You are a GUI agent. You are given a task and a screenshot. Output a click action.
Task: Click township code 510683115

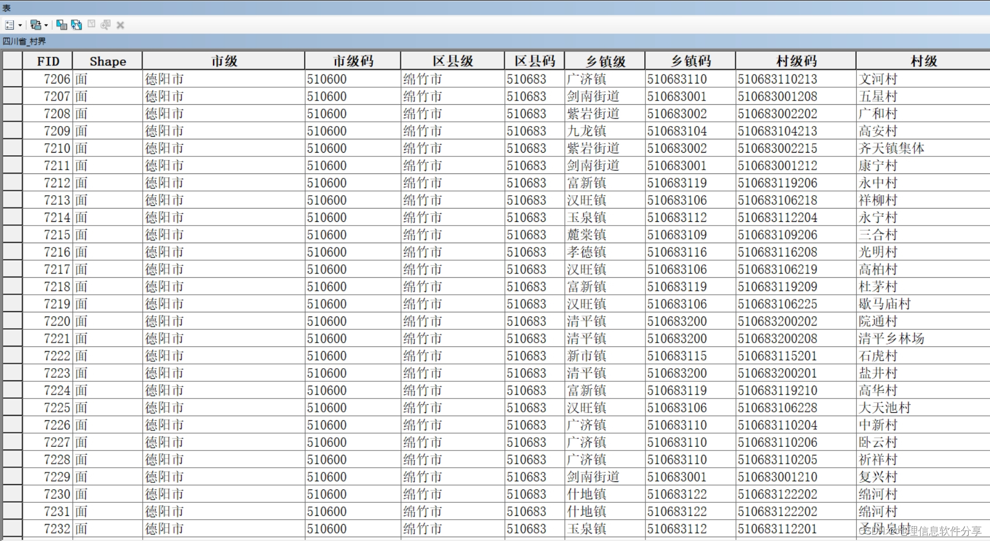click(677, 355)
